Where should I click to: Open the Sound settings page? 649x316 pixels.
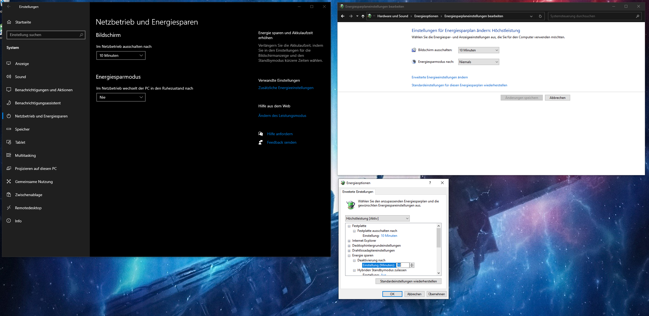coord(20,77)
